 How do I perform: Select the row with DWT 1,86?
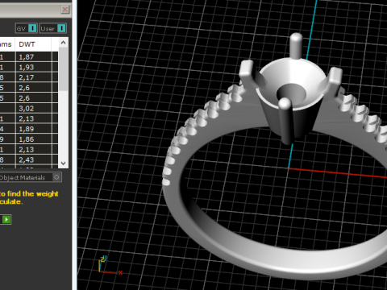tap(29, 139)
